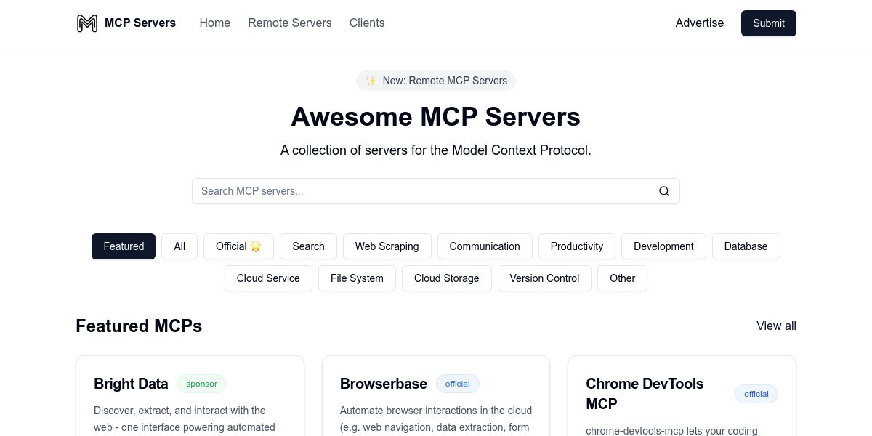This screenshot has width=872, height=436.
Task: Filter by Development category
Action: 663,246
